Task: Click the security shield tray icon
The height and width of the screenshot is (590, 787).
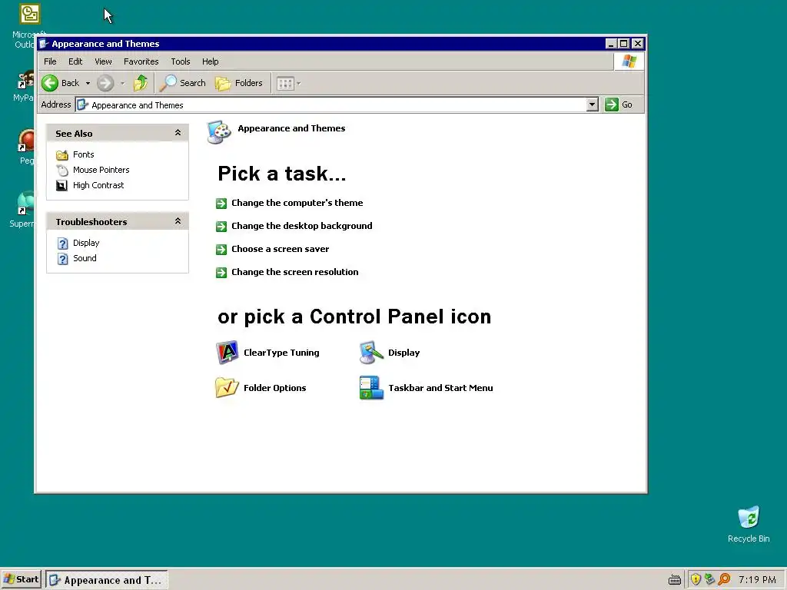Action: [x=695, y=579]
